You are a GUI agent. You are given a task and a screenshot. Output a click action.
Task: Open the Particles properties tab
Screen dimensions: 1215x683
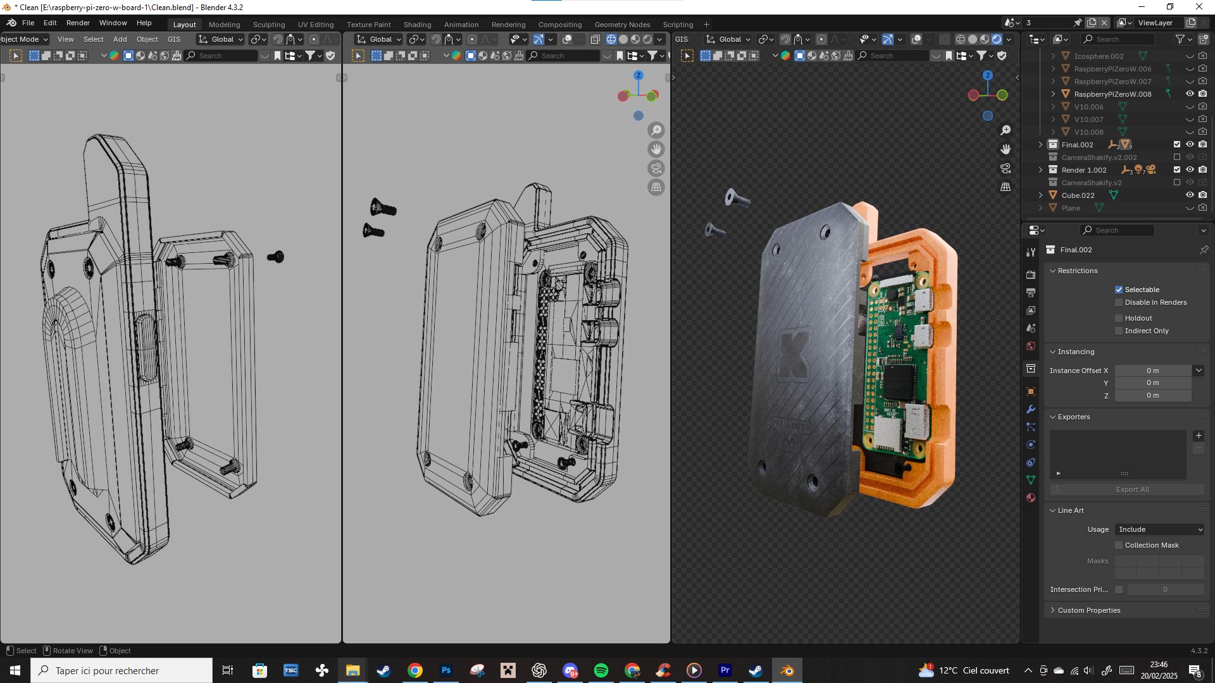point(1031,427)
